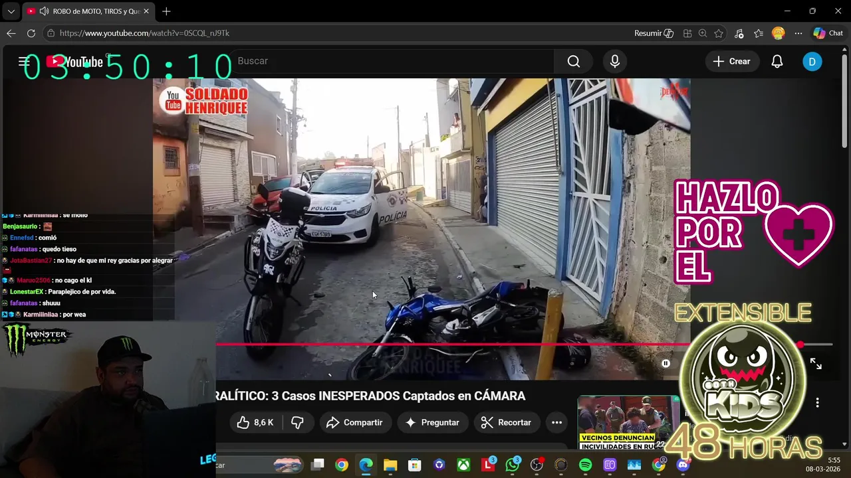Click Resumir in the address bar

coord(654,33)
